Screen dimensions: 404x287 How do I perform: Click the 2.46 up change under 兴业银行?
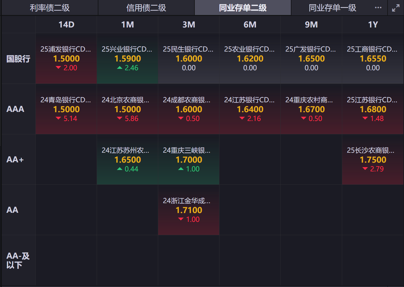click(x=128, y=68)
